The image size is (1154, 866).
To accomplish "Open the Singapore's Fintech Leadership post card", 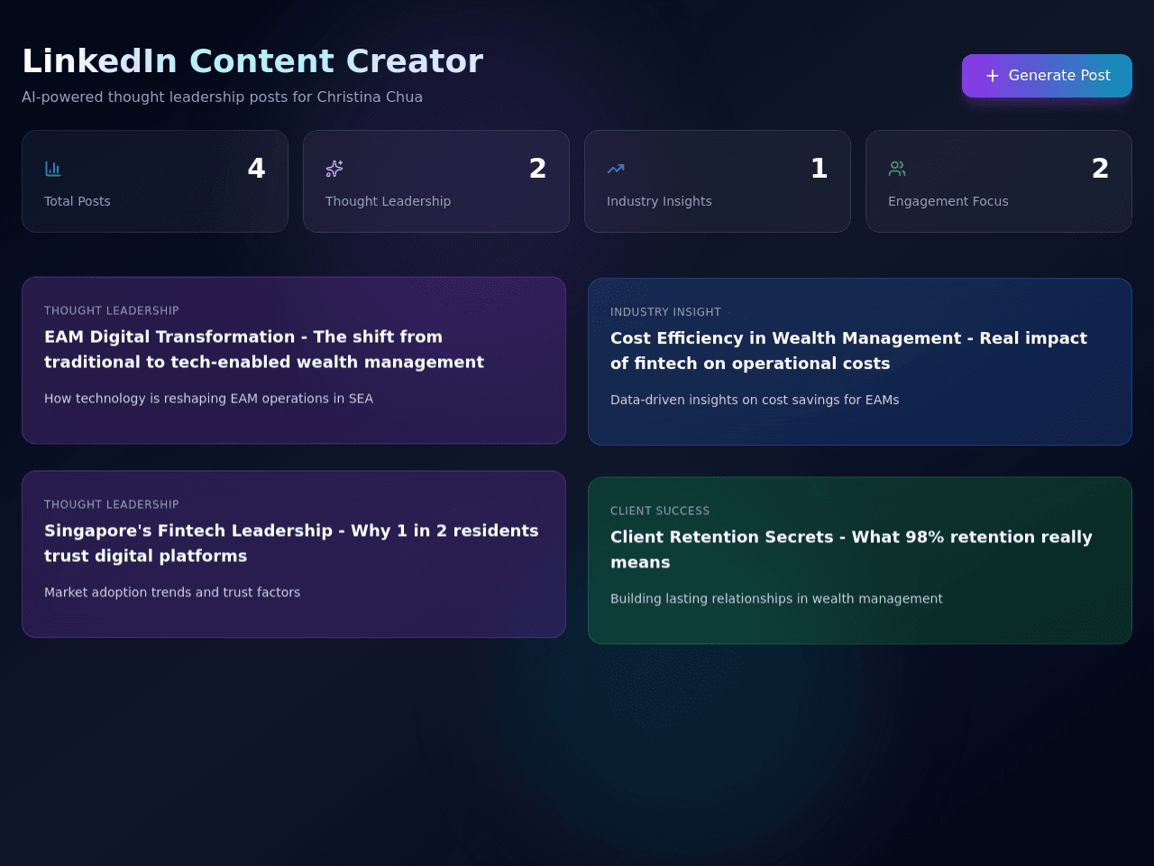I will coord(294,554).
